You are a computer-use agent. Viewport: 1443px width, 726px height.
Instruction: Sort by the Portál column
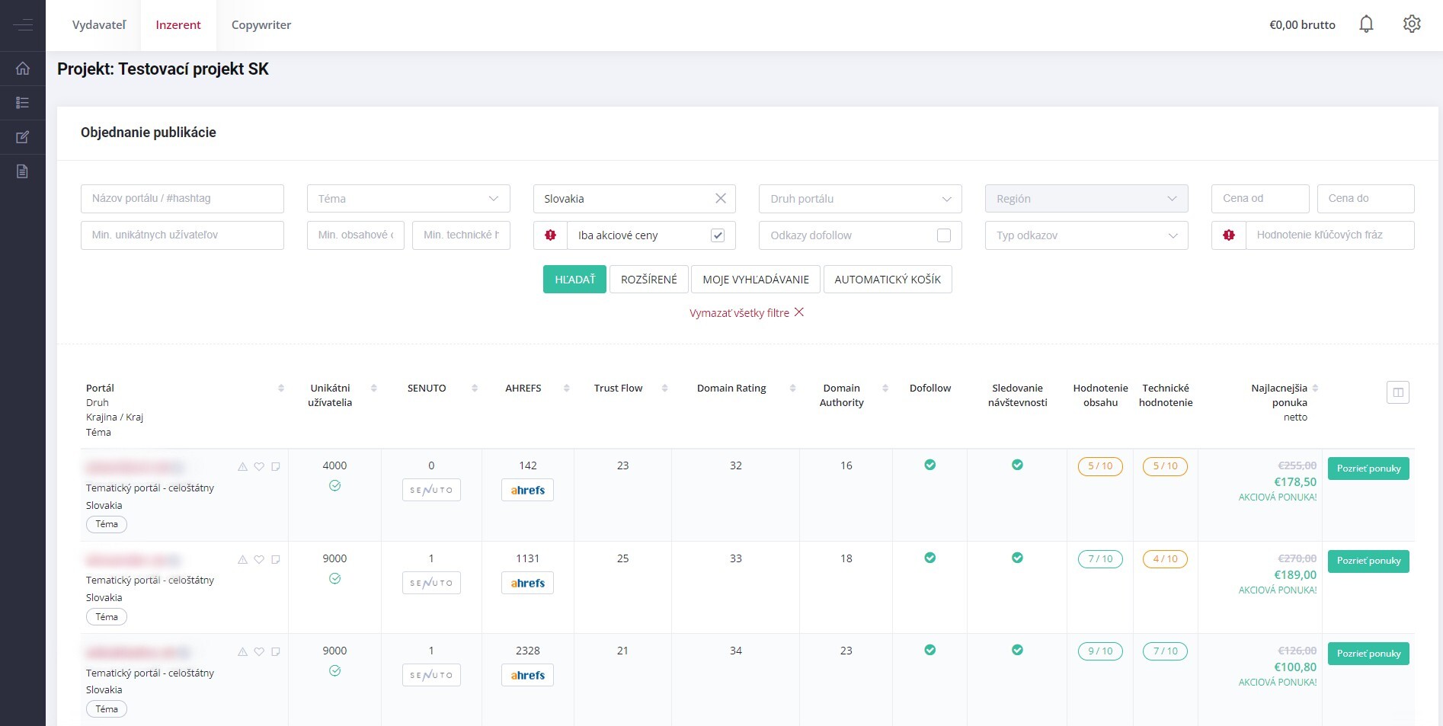pos(281,388)
